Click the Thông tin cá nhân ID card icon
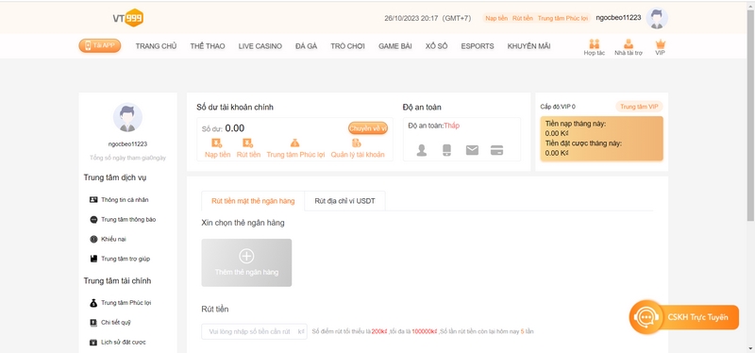755x353 pixels. pos(93,199)
